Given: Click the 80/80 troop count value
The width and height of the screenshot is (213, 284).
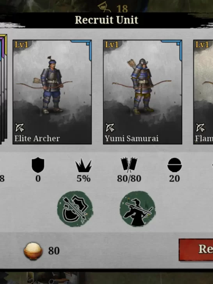Looking at the screenshot, I should pyautogui.click(x=129, y=179).
